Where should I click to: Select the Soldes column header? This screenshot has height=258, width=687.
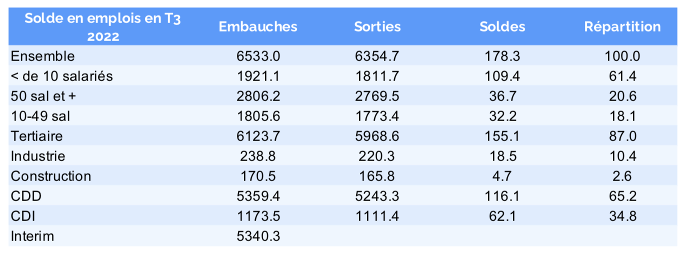tap(502, 27)
